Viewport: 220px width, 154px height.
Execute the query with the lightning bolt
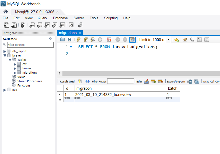[79, 40]
